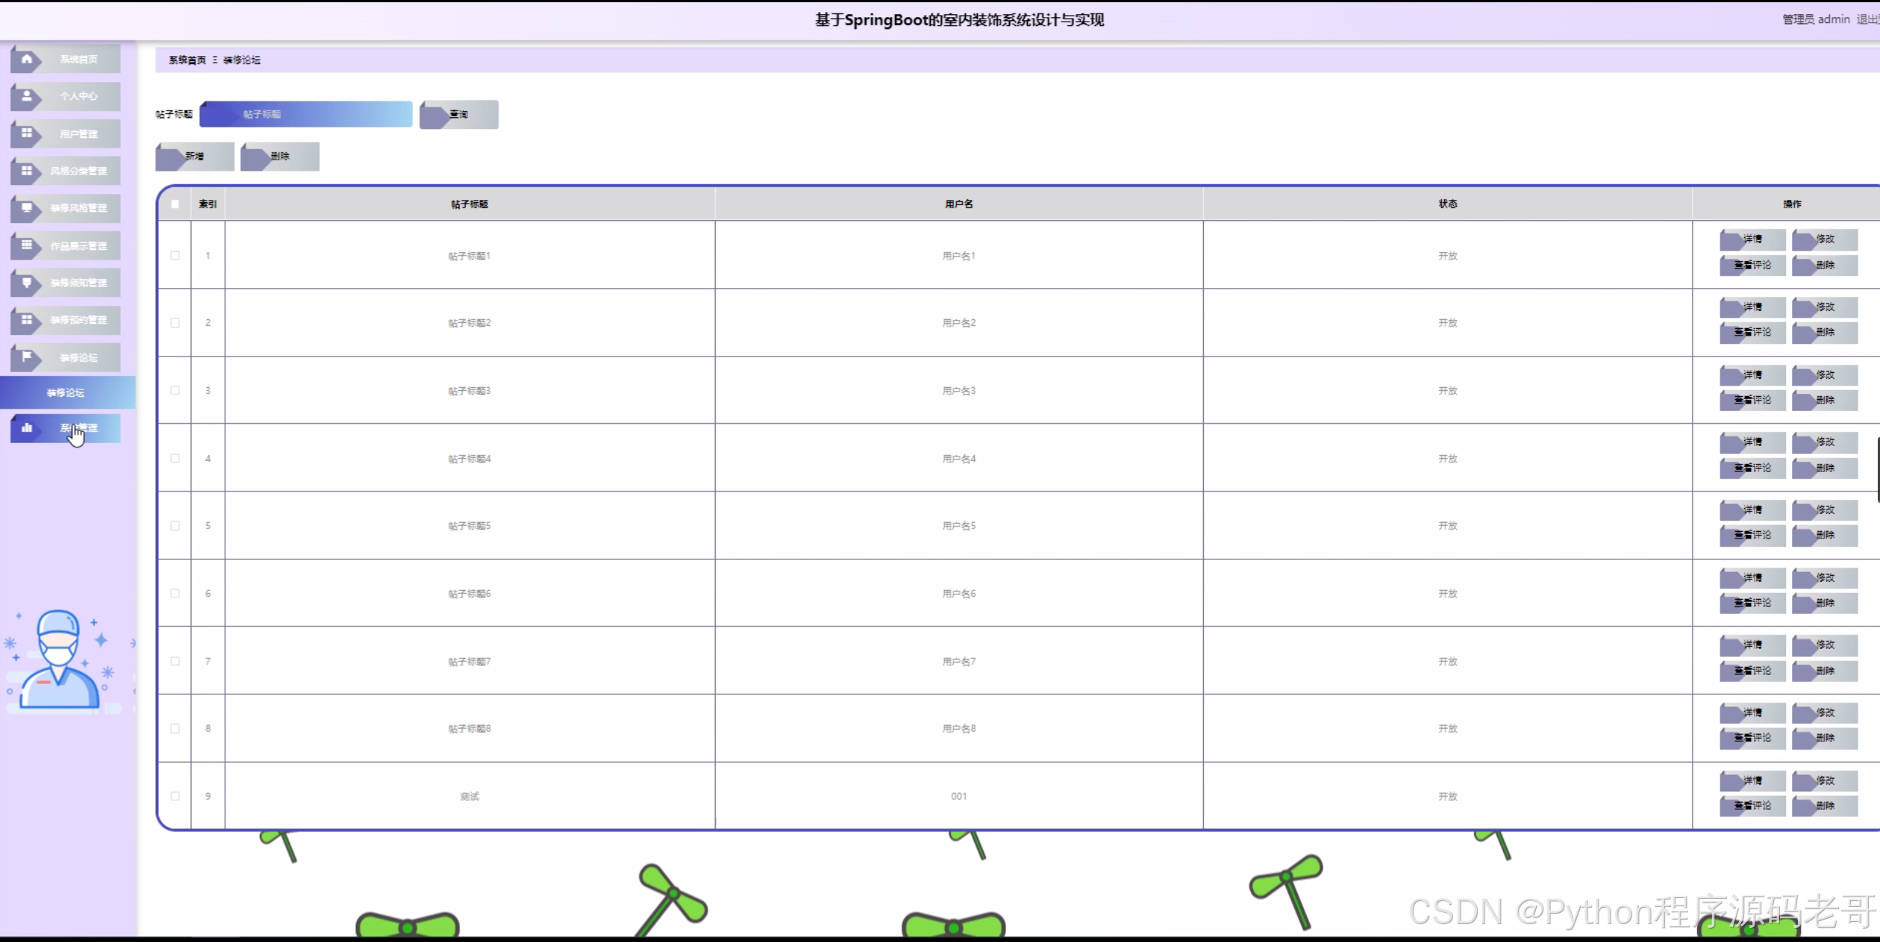This screenshot has width=1880, height=942.
Task: Click the 查询 search button
Action: click(458, 114)
